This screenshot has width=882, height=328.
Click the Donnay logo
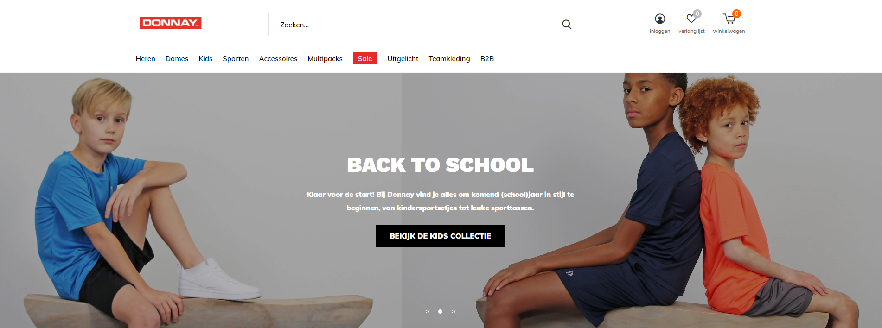pos(171,23)
